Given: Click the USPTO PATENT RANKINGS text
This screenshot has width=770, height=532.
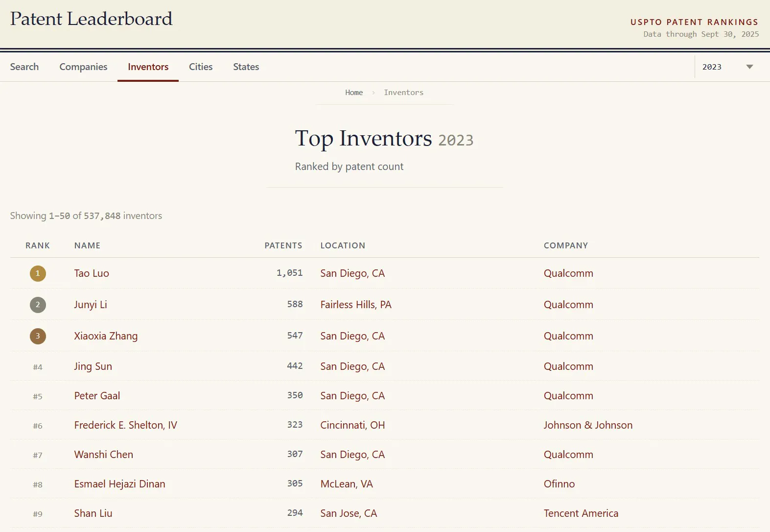Looking at the screenshot, I should (x=695, y=22).
